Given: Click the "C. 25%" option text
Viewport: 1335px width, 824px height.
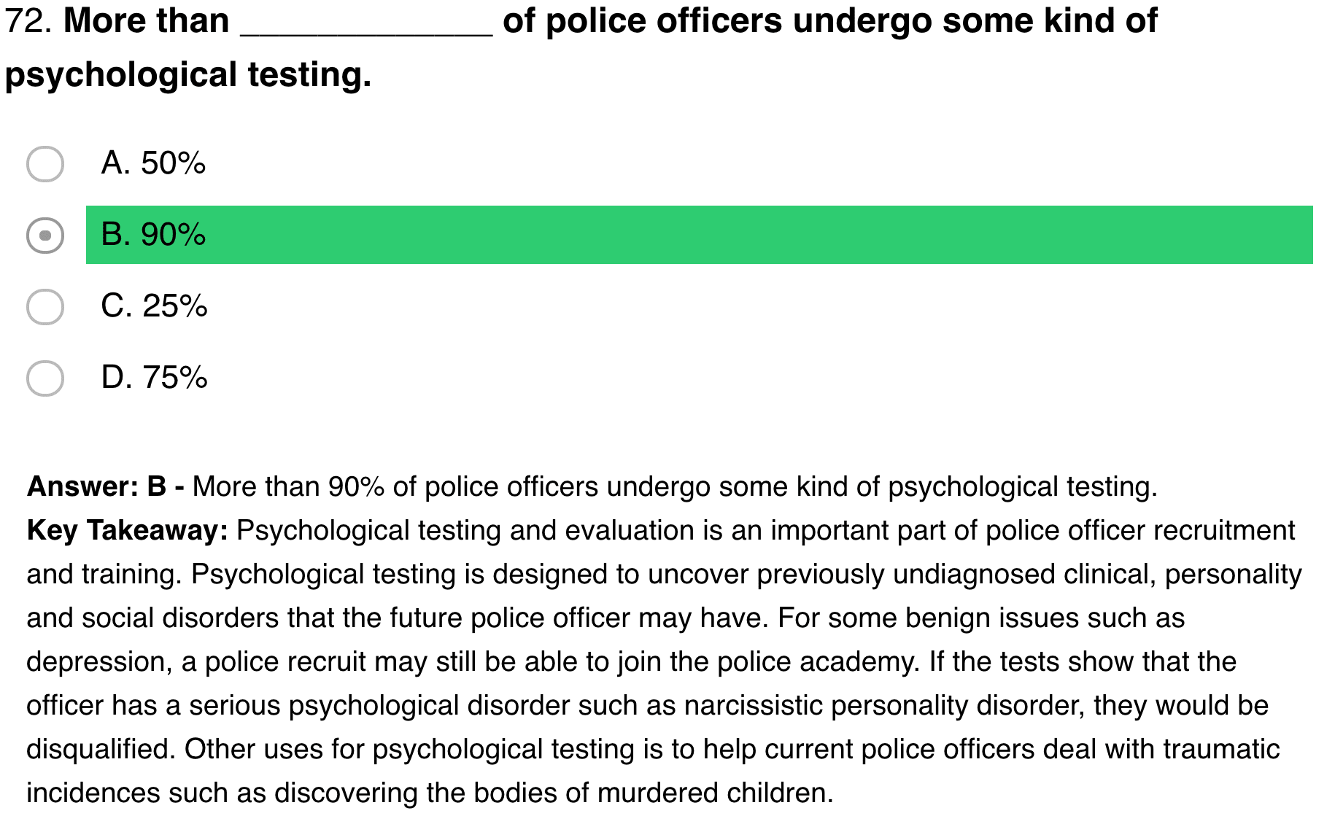Looking at the screenshot, I should (x=154, y=306).
